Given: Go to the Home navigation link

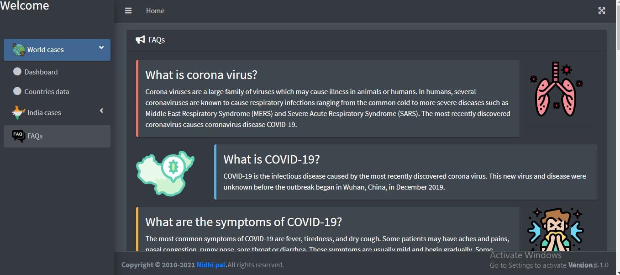Looking at the screenshot, I should click(155, 11).
